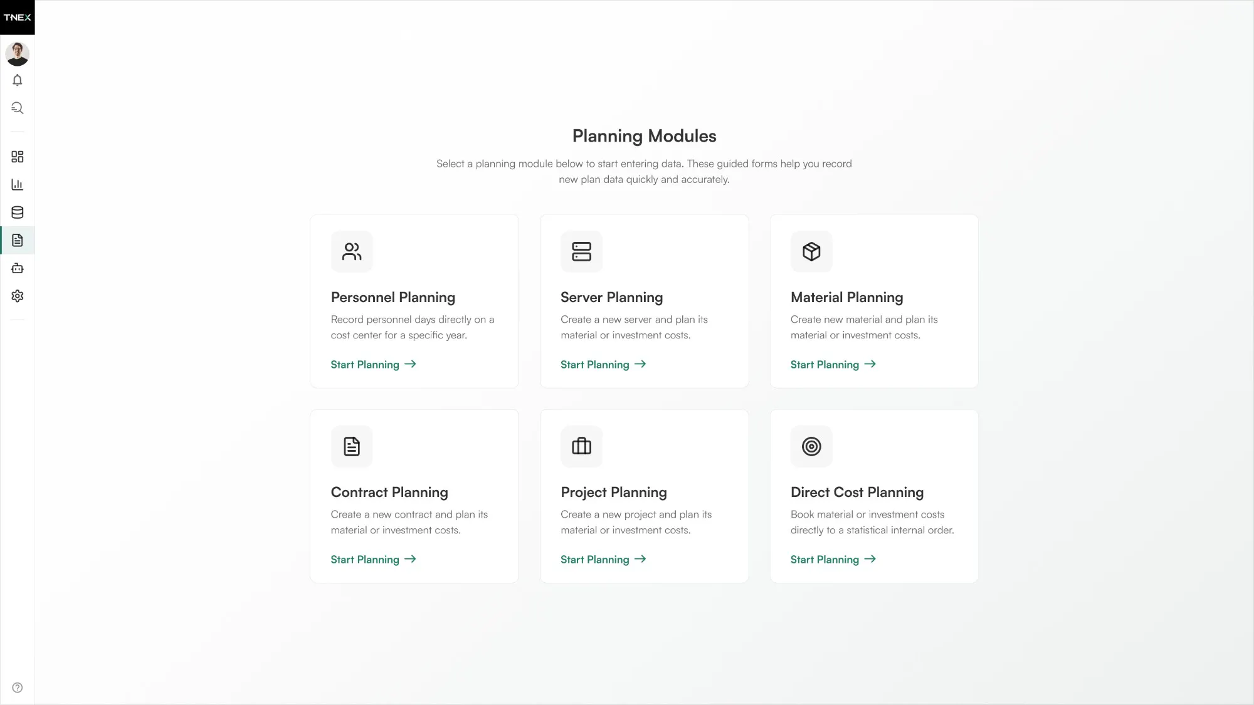Click 'Create a new server' description
Viewport: 1254px width, 705px height.
[634, 327]
